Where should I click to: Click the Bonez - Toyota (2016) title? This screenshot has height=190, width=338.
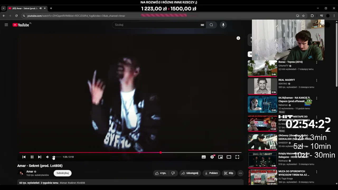click(x=290, y=62)
